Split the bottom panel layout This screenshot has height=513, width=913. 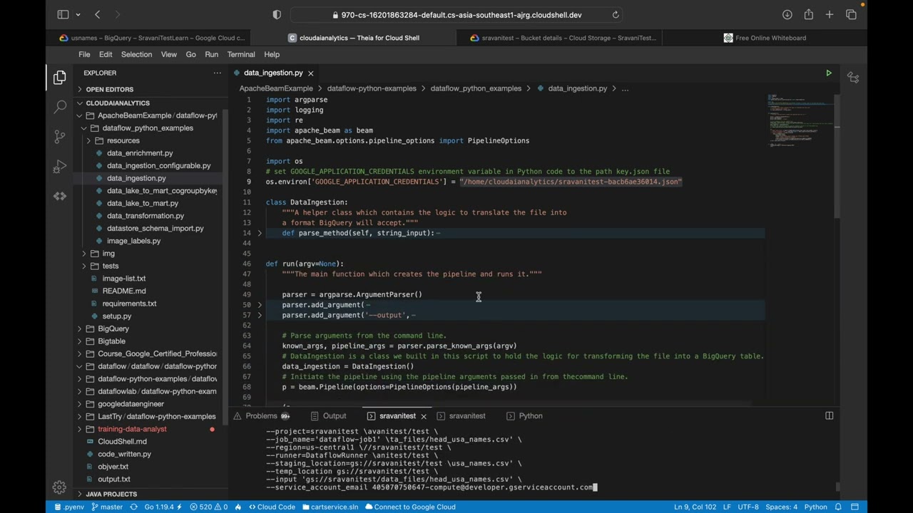point(829,415)
